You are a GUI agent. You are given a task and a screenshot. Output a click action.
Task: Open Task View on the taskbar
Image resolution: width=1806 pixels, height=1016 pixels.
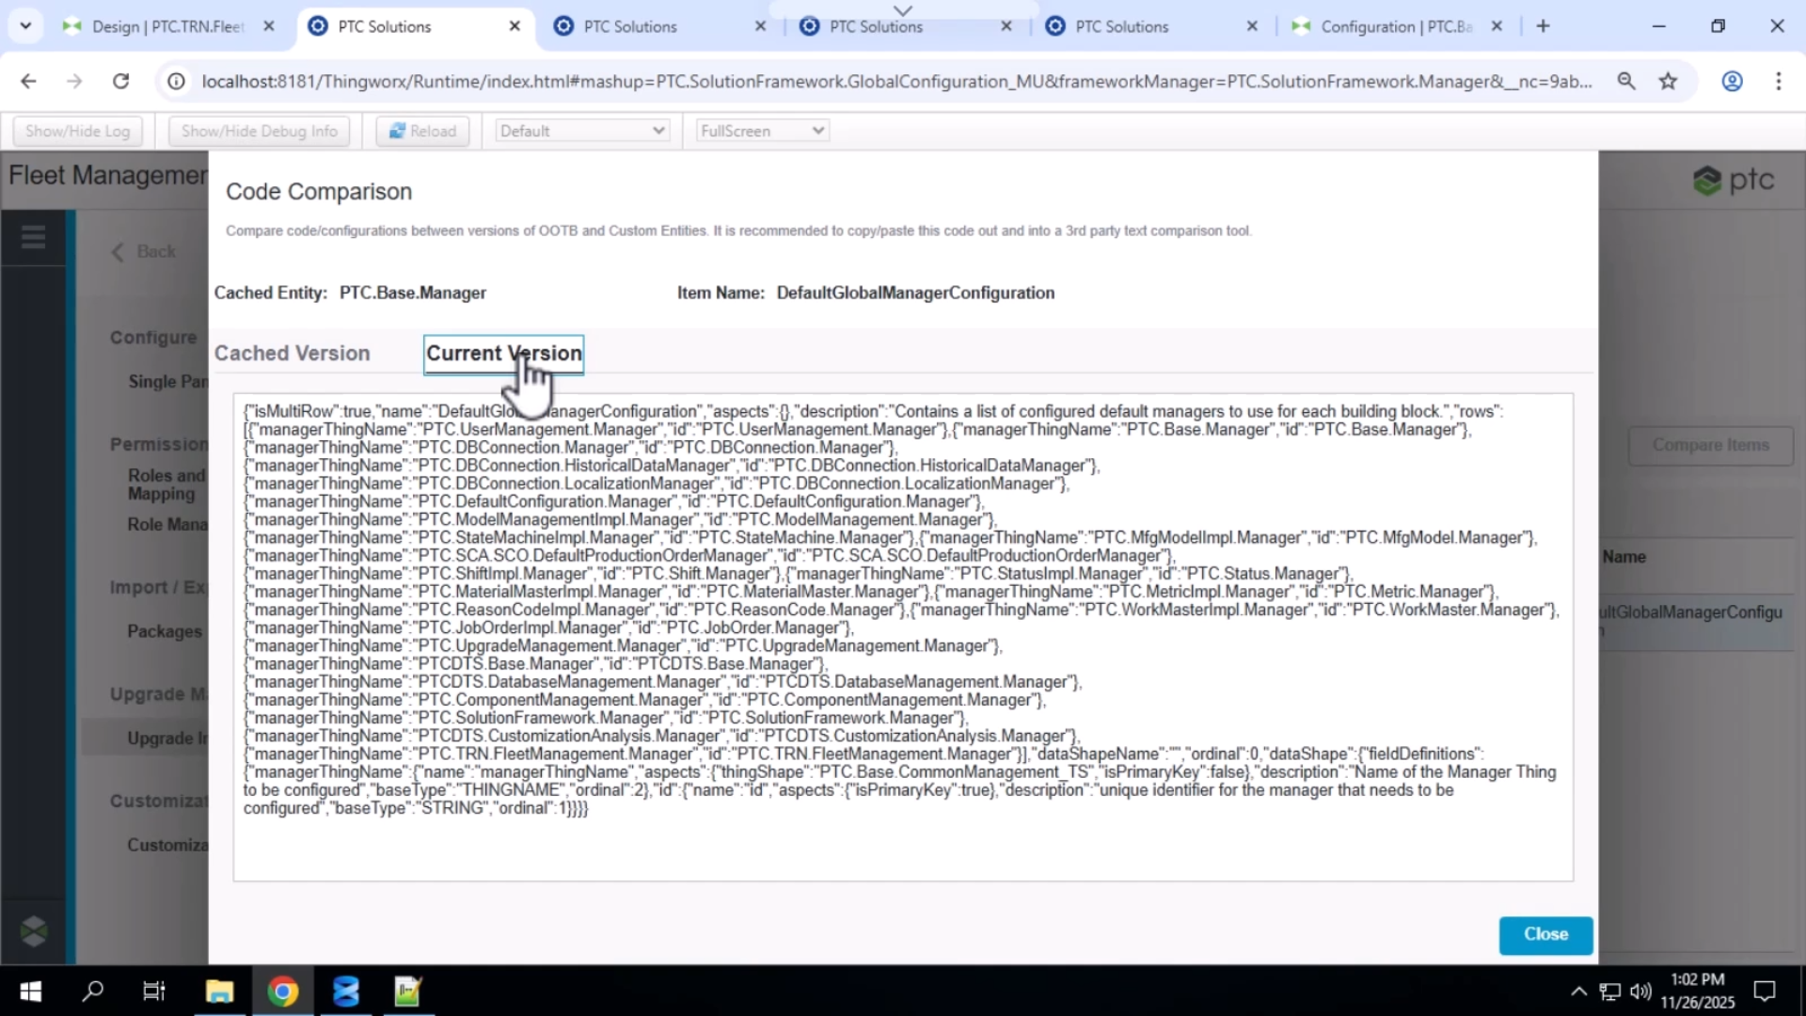click(154, 991)
